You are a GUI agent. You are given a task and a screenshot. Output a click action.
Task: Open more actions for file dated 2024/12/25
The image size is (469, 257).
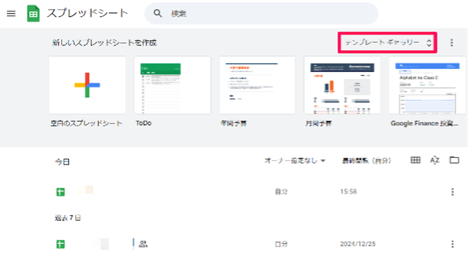452,244
